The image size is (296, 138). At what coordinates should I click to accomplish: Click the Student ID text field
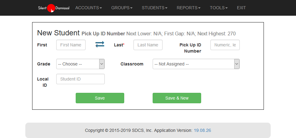80,79
